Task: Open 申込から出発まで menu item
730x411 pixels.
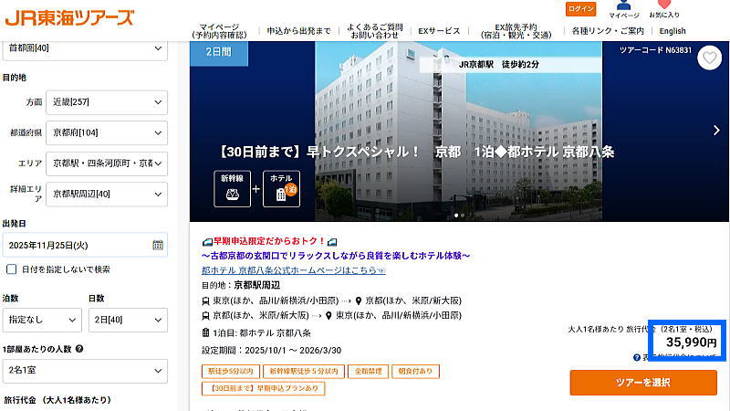Action: click(x=298, y=31)
